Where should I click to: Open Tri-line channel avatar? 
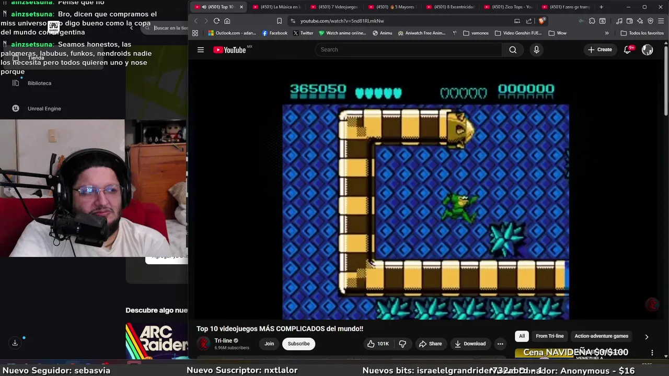pyautogui.click(x=203, y=344)
